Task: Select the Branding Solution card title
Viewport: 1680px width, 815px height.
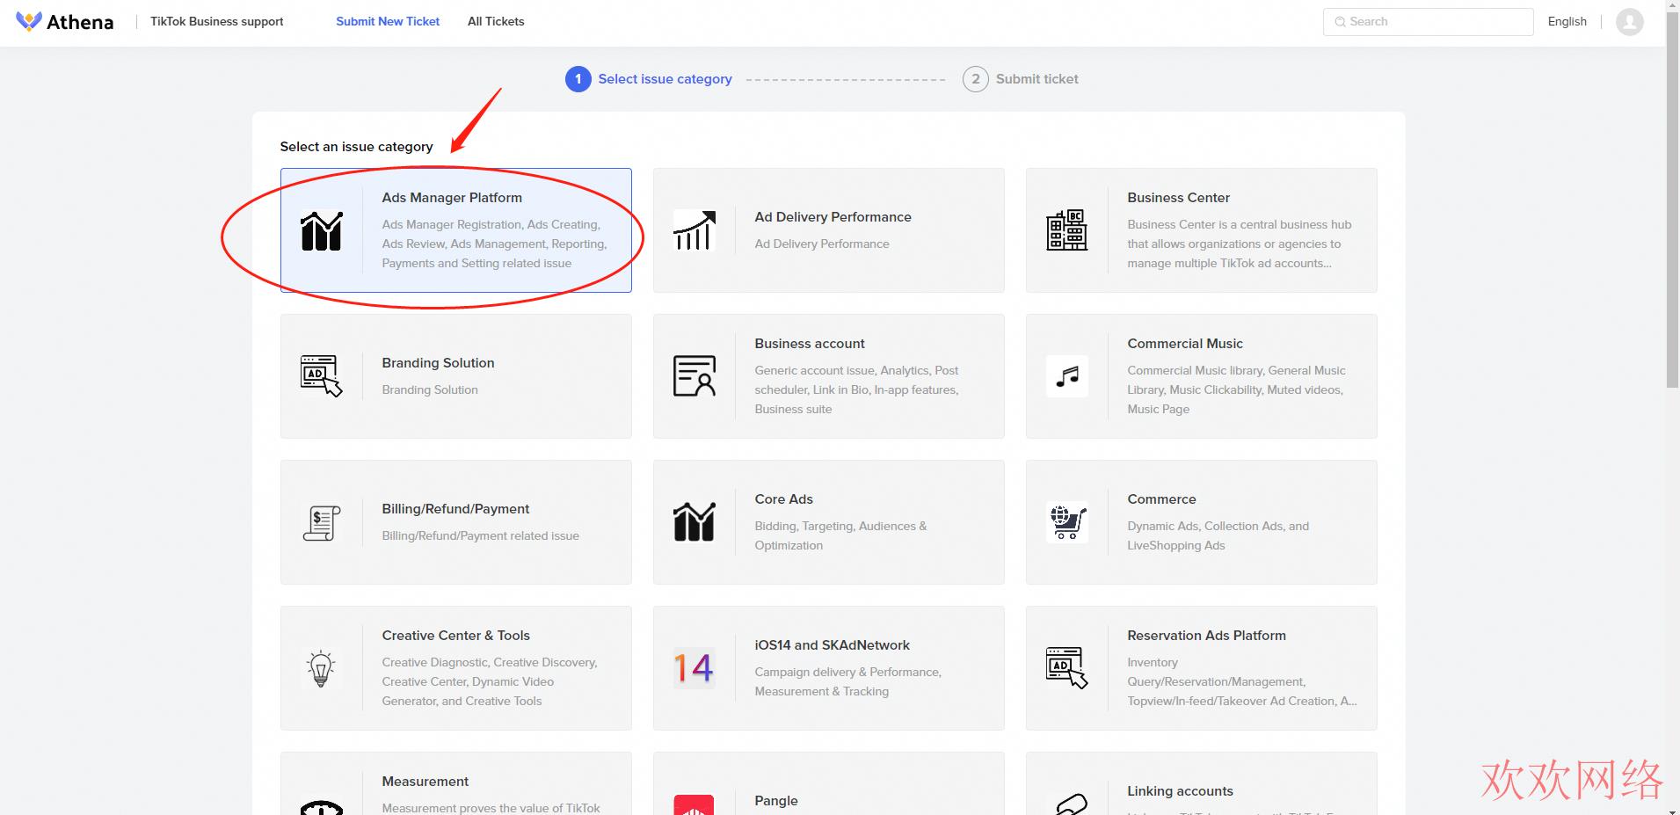Action: click(x=438, y=363)
